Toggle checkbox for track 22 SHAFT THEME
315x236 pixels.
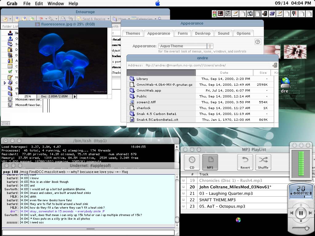point(183,200)
